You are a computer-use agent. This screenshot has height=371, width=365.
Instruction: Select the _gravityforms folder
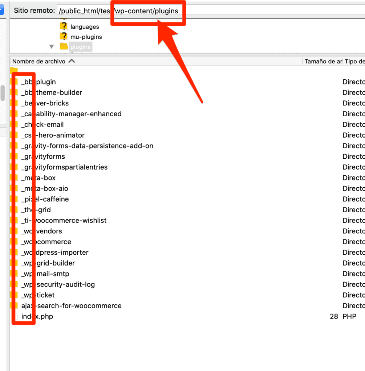pyautogui.click(x=43, y=157)
